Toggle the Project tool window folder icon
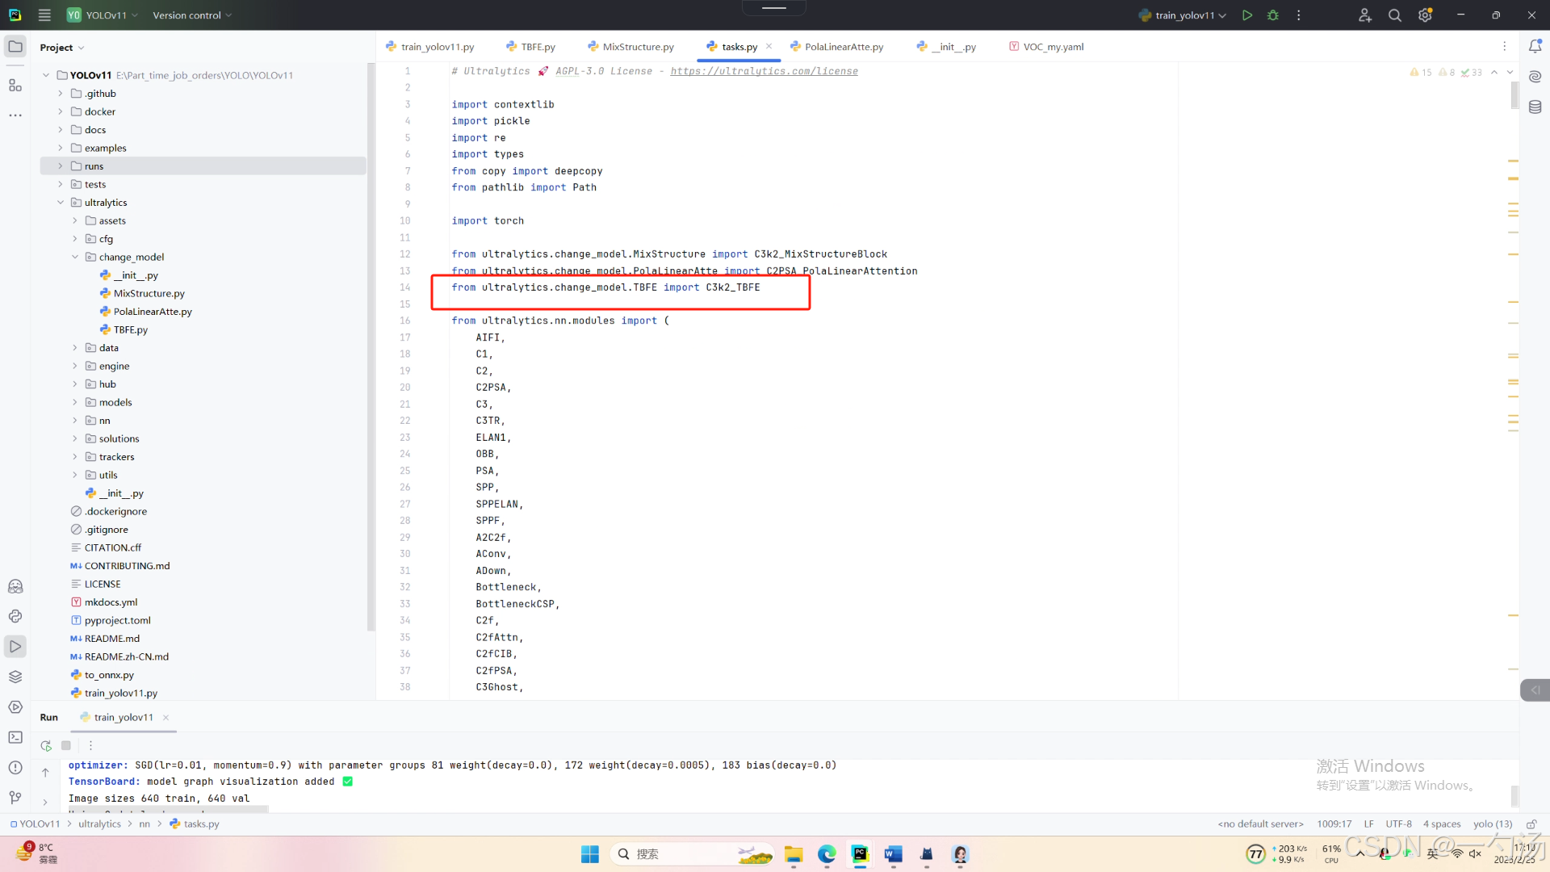Image resolution: width=1550 pixels, height=872 pixels. [15, 47]
